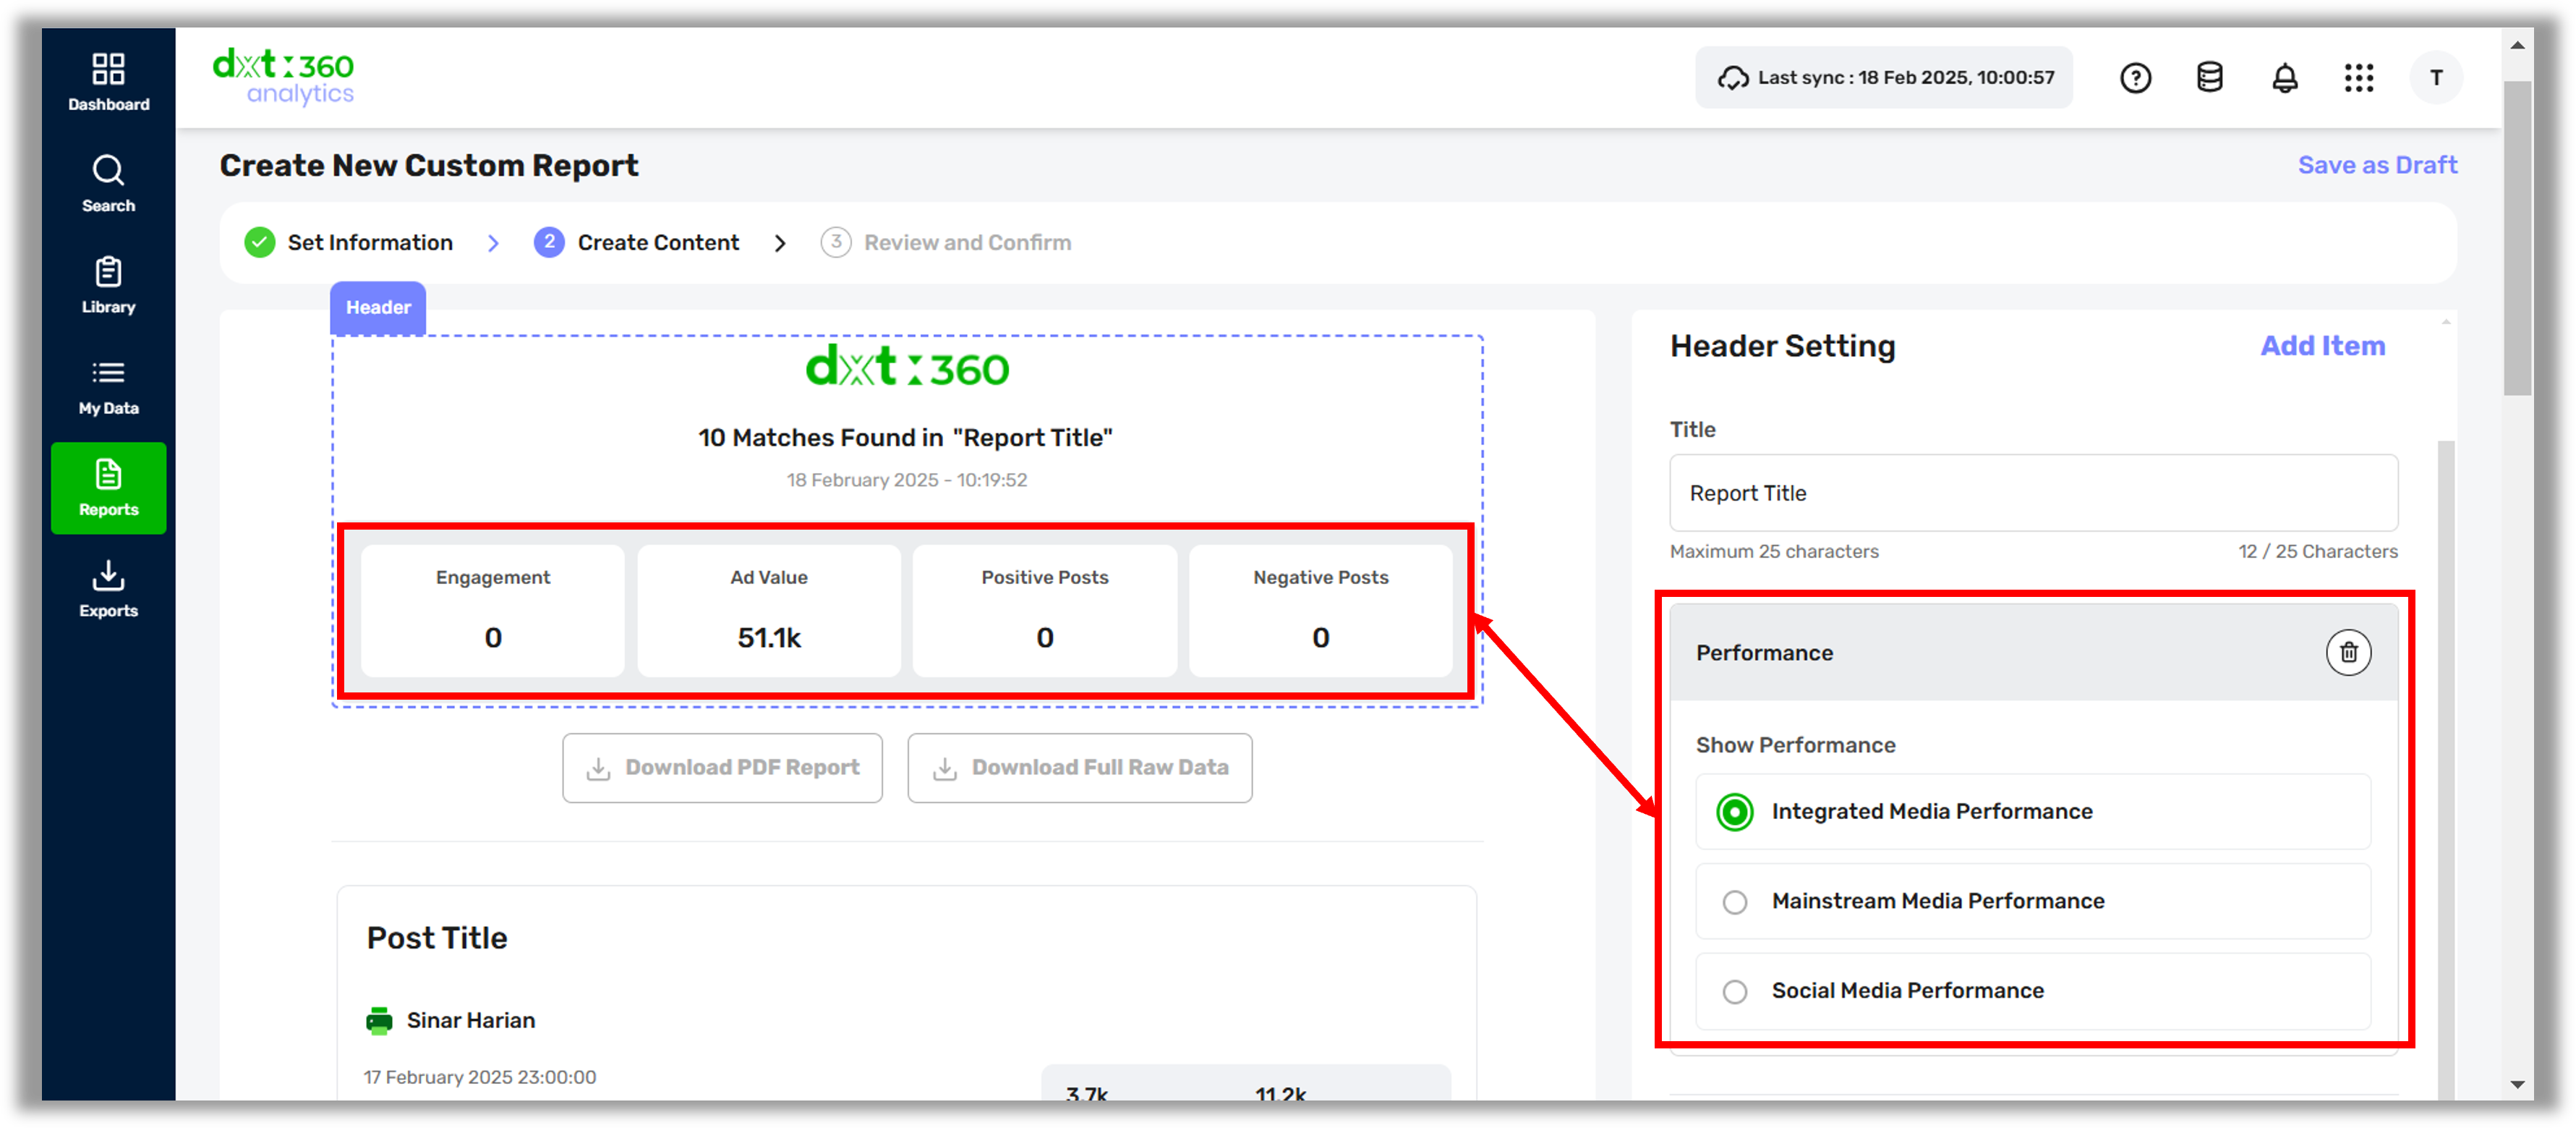Click the "Performance" section header

click(2033, 653)
